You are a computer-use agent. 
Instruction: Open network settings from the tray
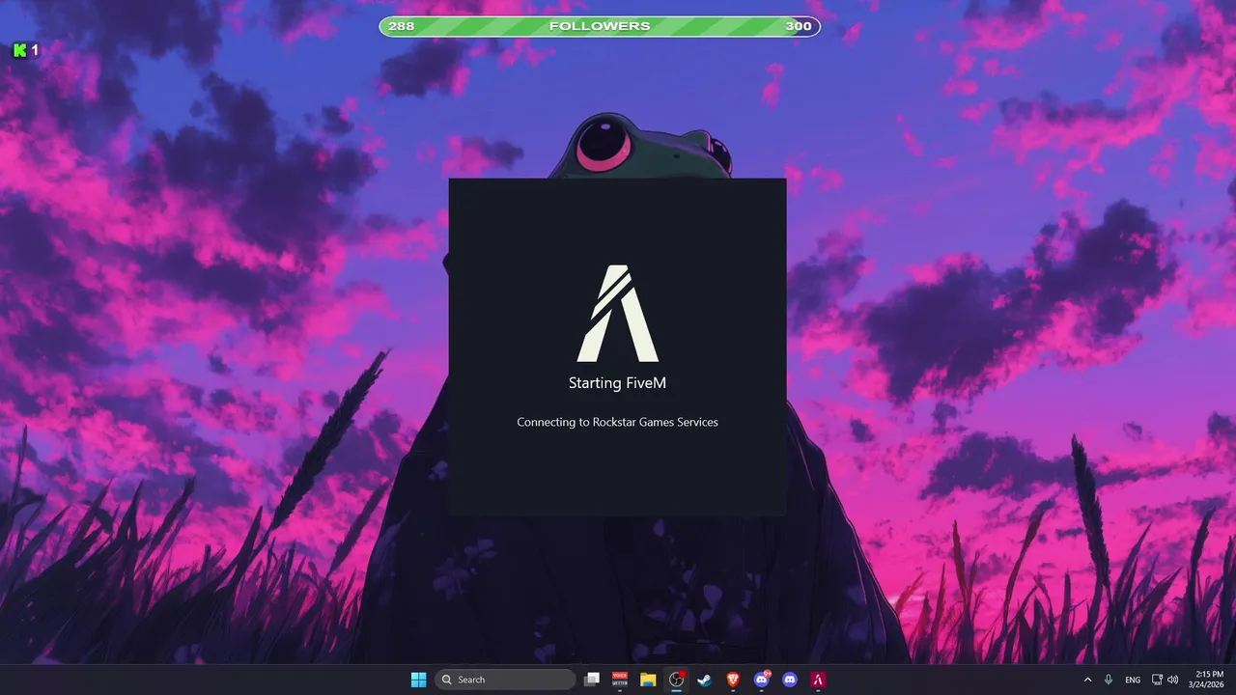[1158, 680]
